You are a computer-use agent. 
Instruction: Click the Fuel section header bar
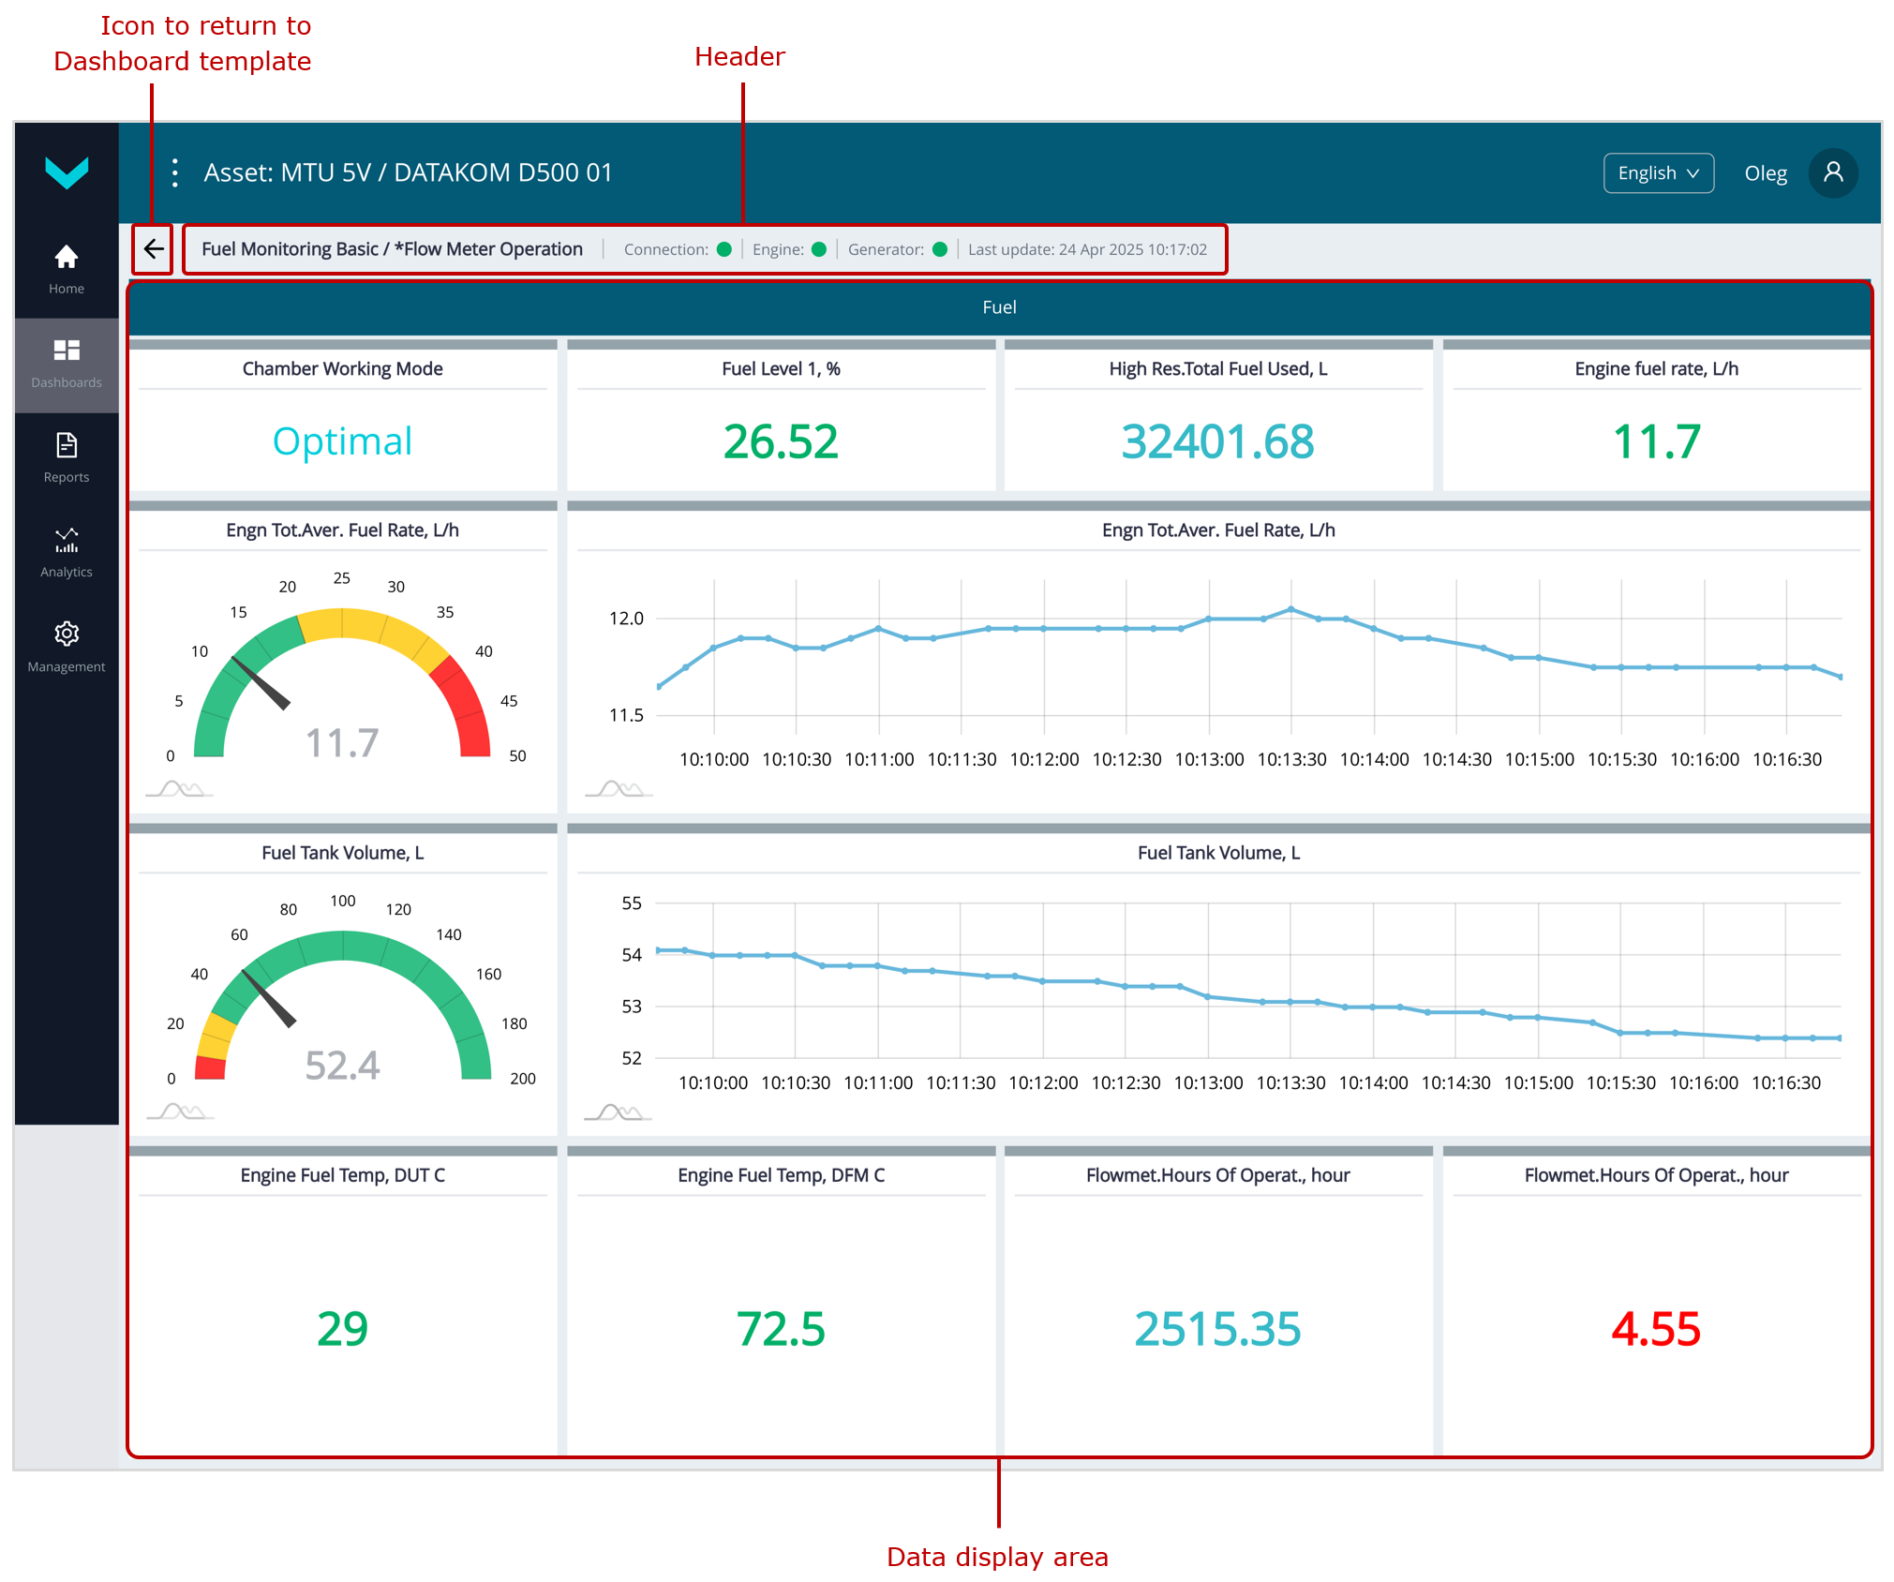click(x=999, y=306)
